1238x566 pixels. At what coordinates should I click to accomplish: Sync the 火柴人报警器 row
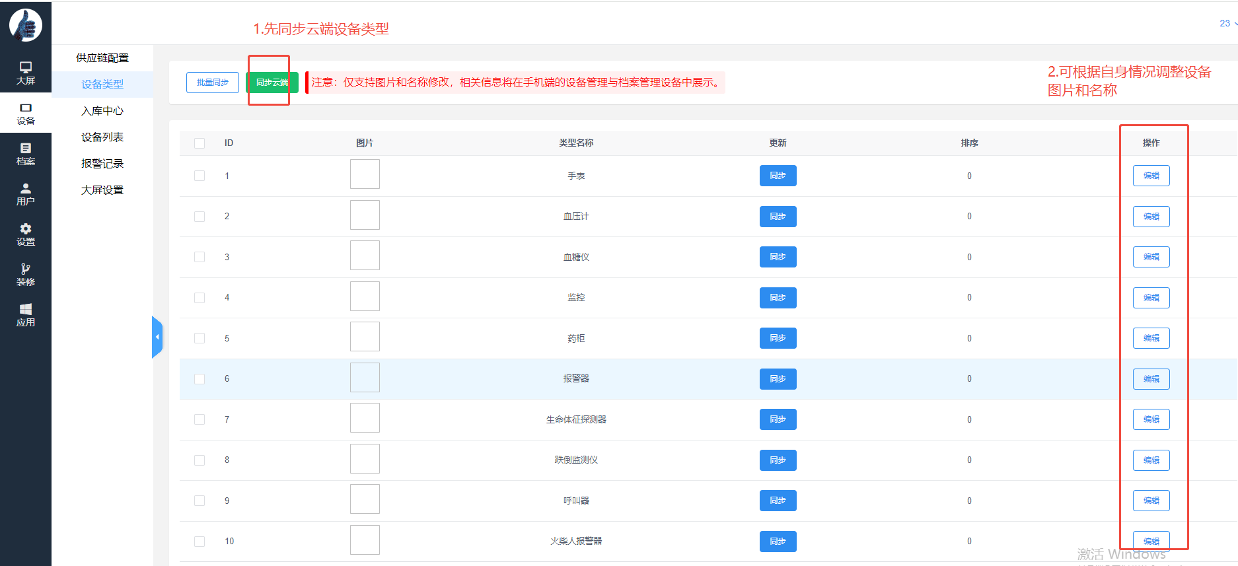[778, 541]
